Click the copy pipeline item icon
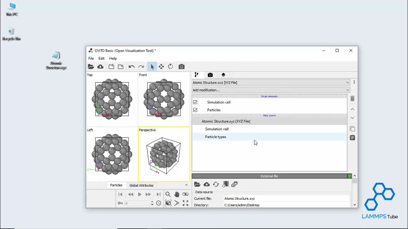408x229 pixels. pyautogui.click(x=352, y=129)
